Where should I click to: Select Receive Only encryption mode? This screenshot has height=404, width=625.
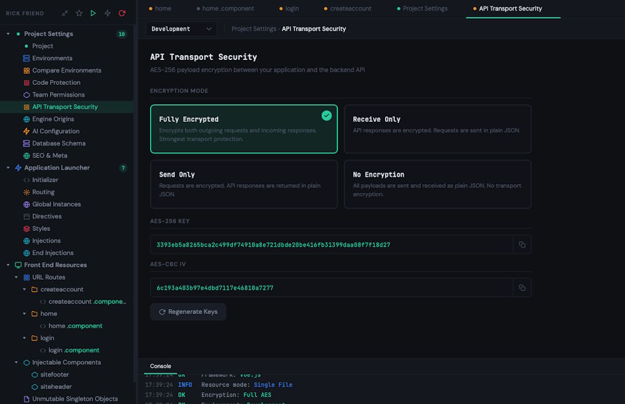tap(437, 129)
